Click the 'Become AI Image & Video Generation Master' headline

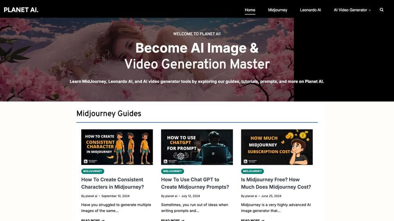(197, 56)
